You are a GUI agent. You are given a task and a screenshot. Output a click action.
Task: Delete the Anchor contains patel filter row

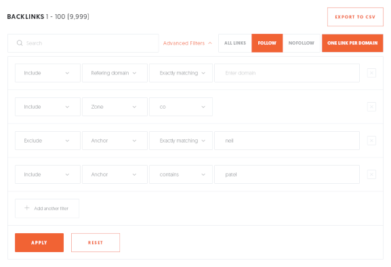click(371, 174)
